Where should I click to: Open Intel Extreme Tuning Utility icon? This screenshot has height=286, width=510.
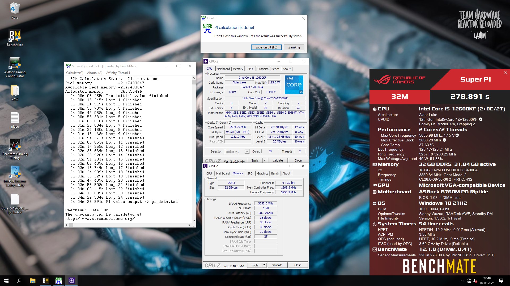(15, 176)
